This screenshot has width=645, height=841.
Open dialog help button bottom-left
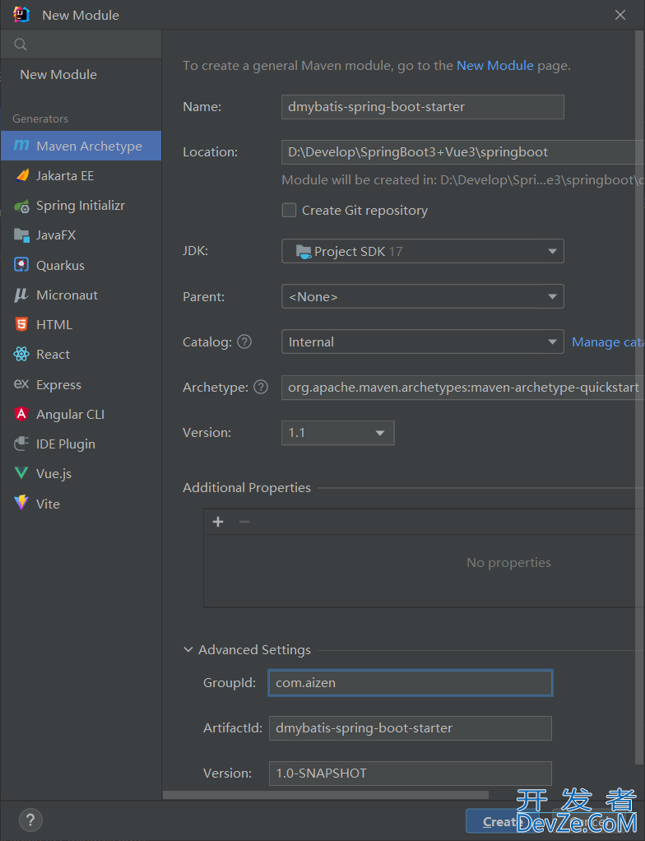(30, 820)
